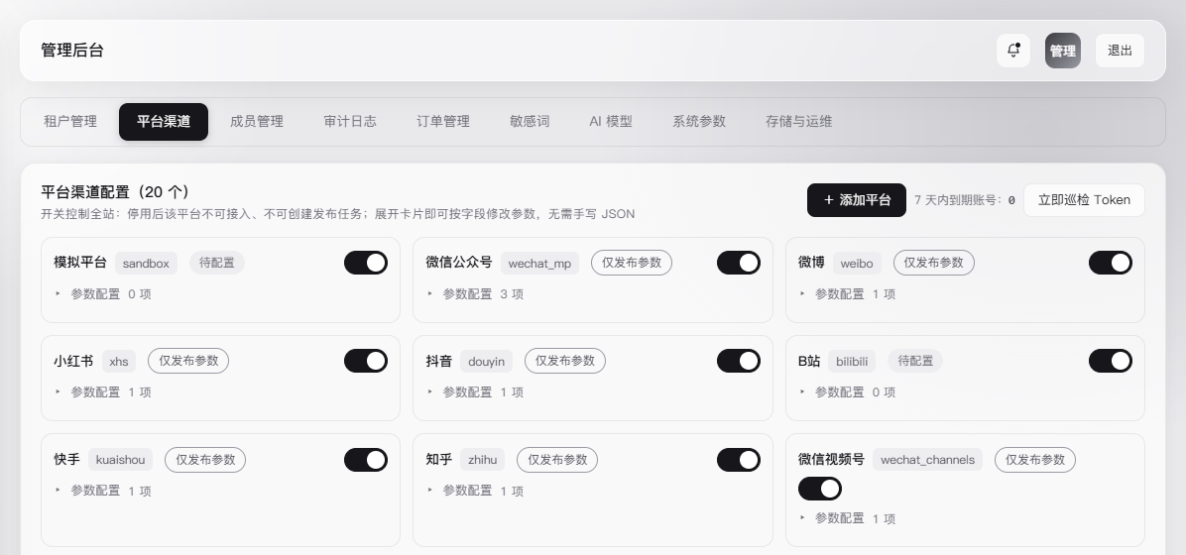1186x555 pixels.
Task: Toggle the 快手 kuaishou switch
Action: pos(366,460)
